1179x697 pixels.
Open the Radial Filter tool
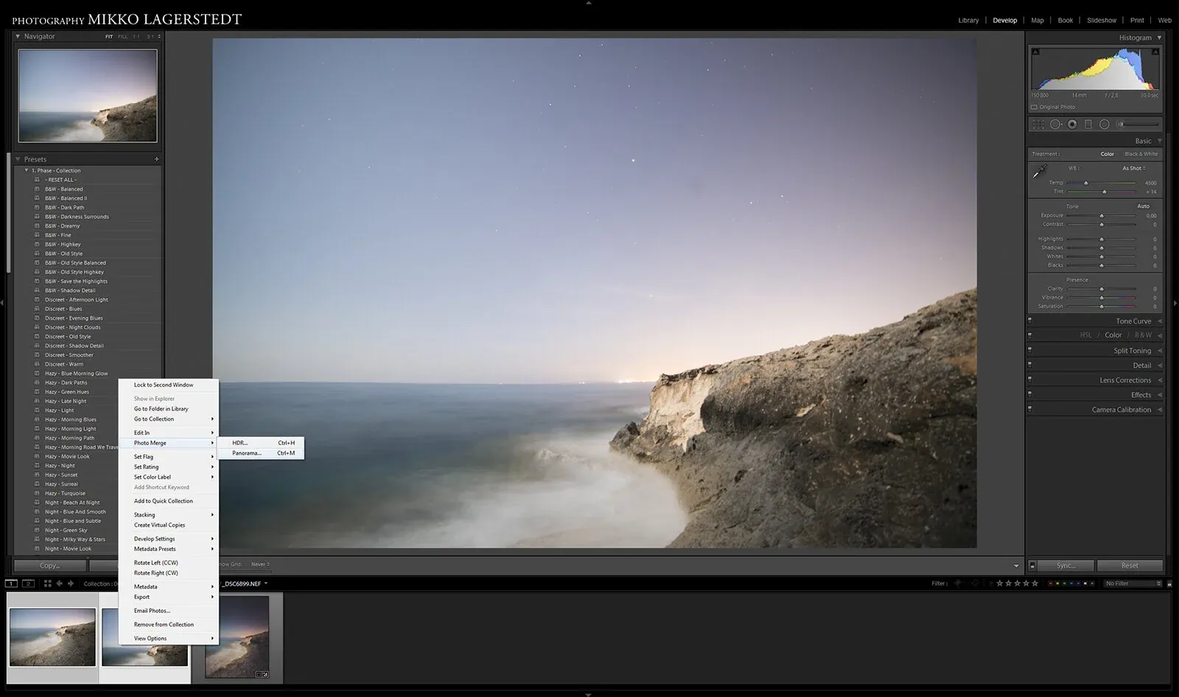(x=1104, y=124)
